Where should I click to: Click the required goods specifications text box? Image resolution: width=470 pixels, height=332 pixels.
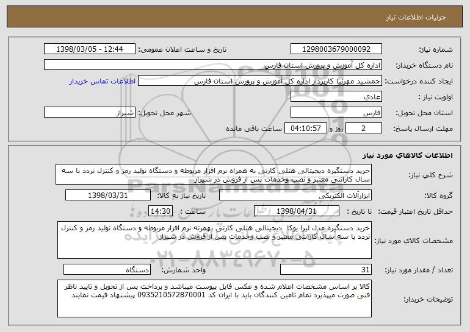coord(214,240)
